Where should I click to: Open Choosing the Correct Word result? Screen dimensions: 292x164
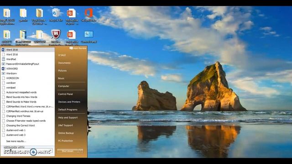(27, 126)
